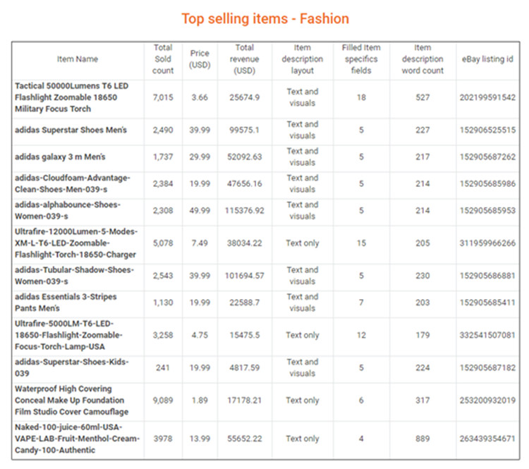This screenshot has width=529, height=469.
Task: Select adidas Essentials 3-Stripes Pants Men's item
Action: 66,303
